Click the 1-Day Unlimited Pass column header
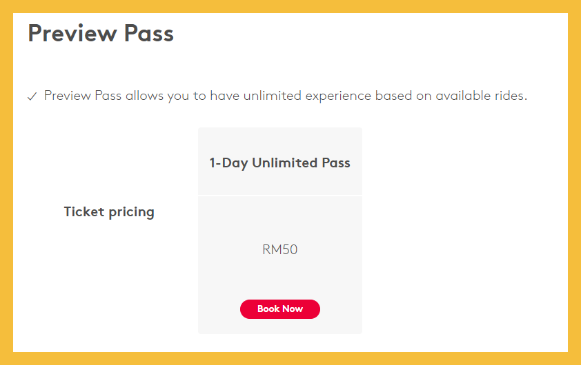The height and width of the screenshot is (365, 581). (x=279, y=163)
